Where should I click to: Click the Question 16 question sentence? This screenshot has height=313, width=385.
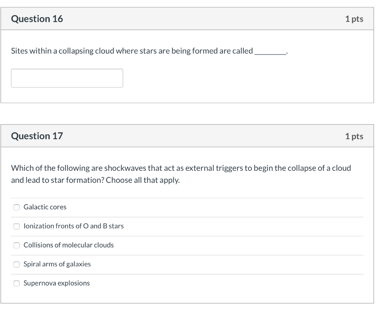pos(149,51)
